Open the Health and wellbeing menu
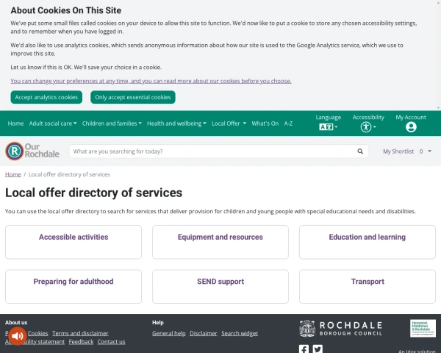441x353 pixels. tap(176, 124)
